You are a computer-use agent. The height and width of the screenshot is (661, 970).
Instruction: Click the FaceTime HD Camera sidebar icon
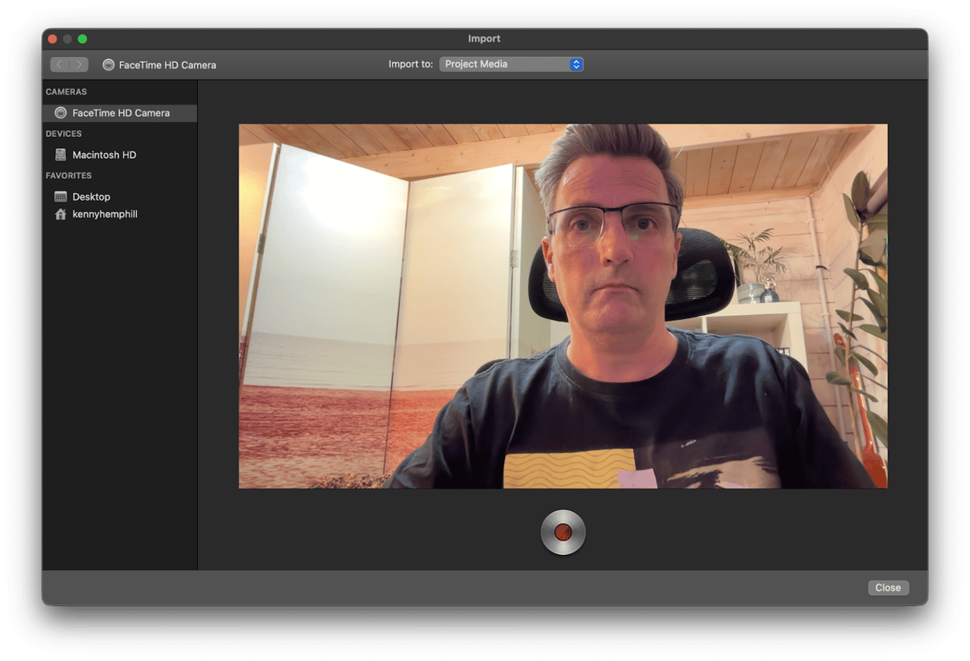click(61, 113)
